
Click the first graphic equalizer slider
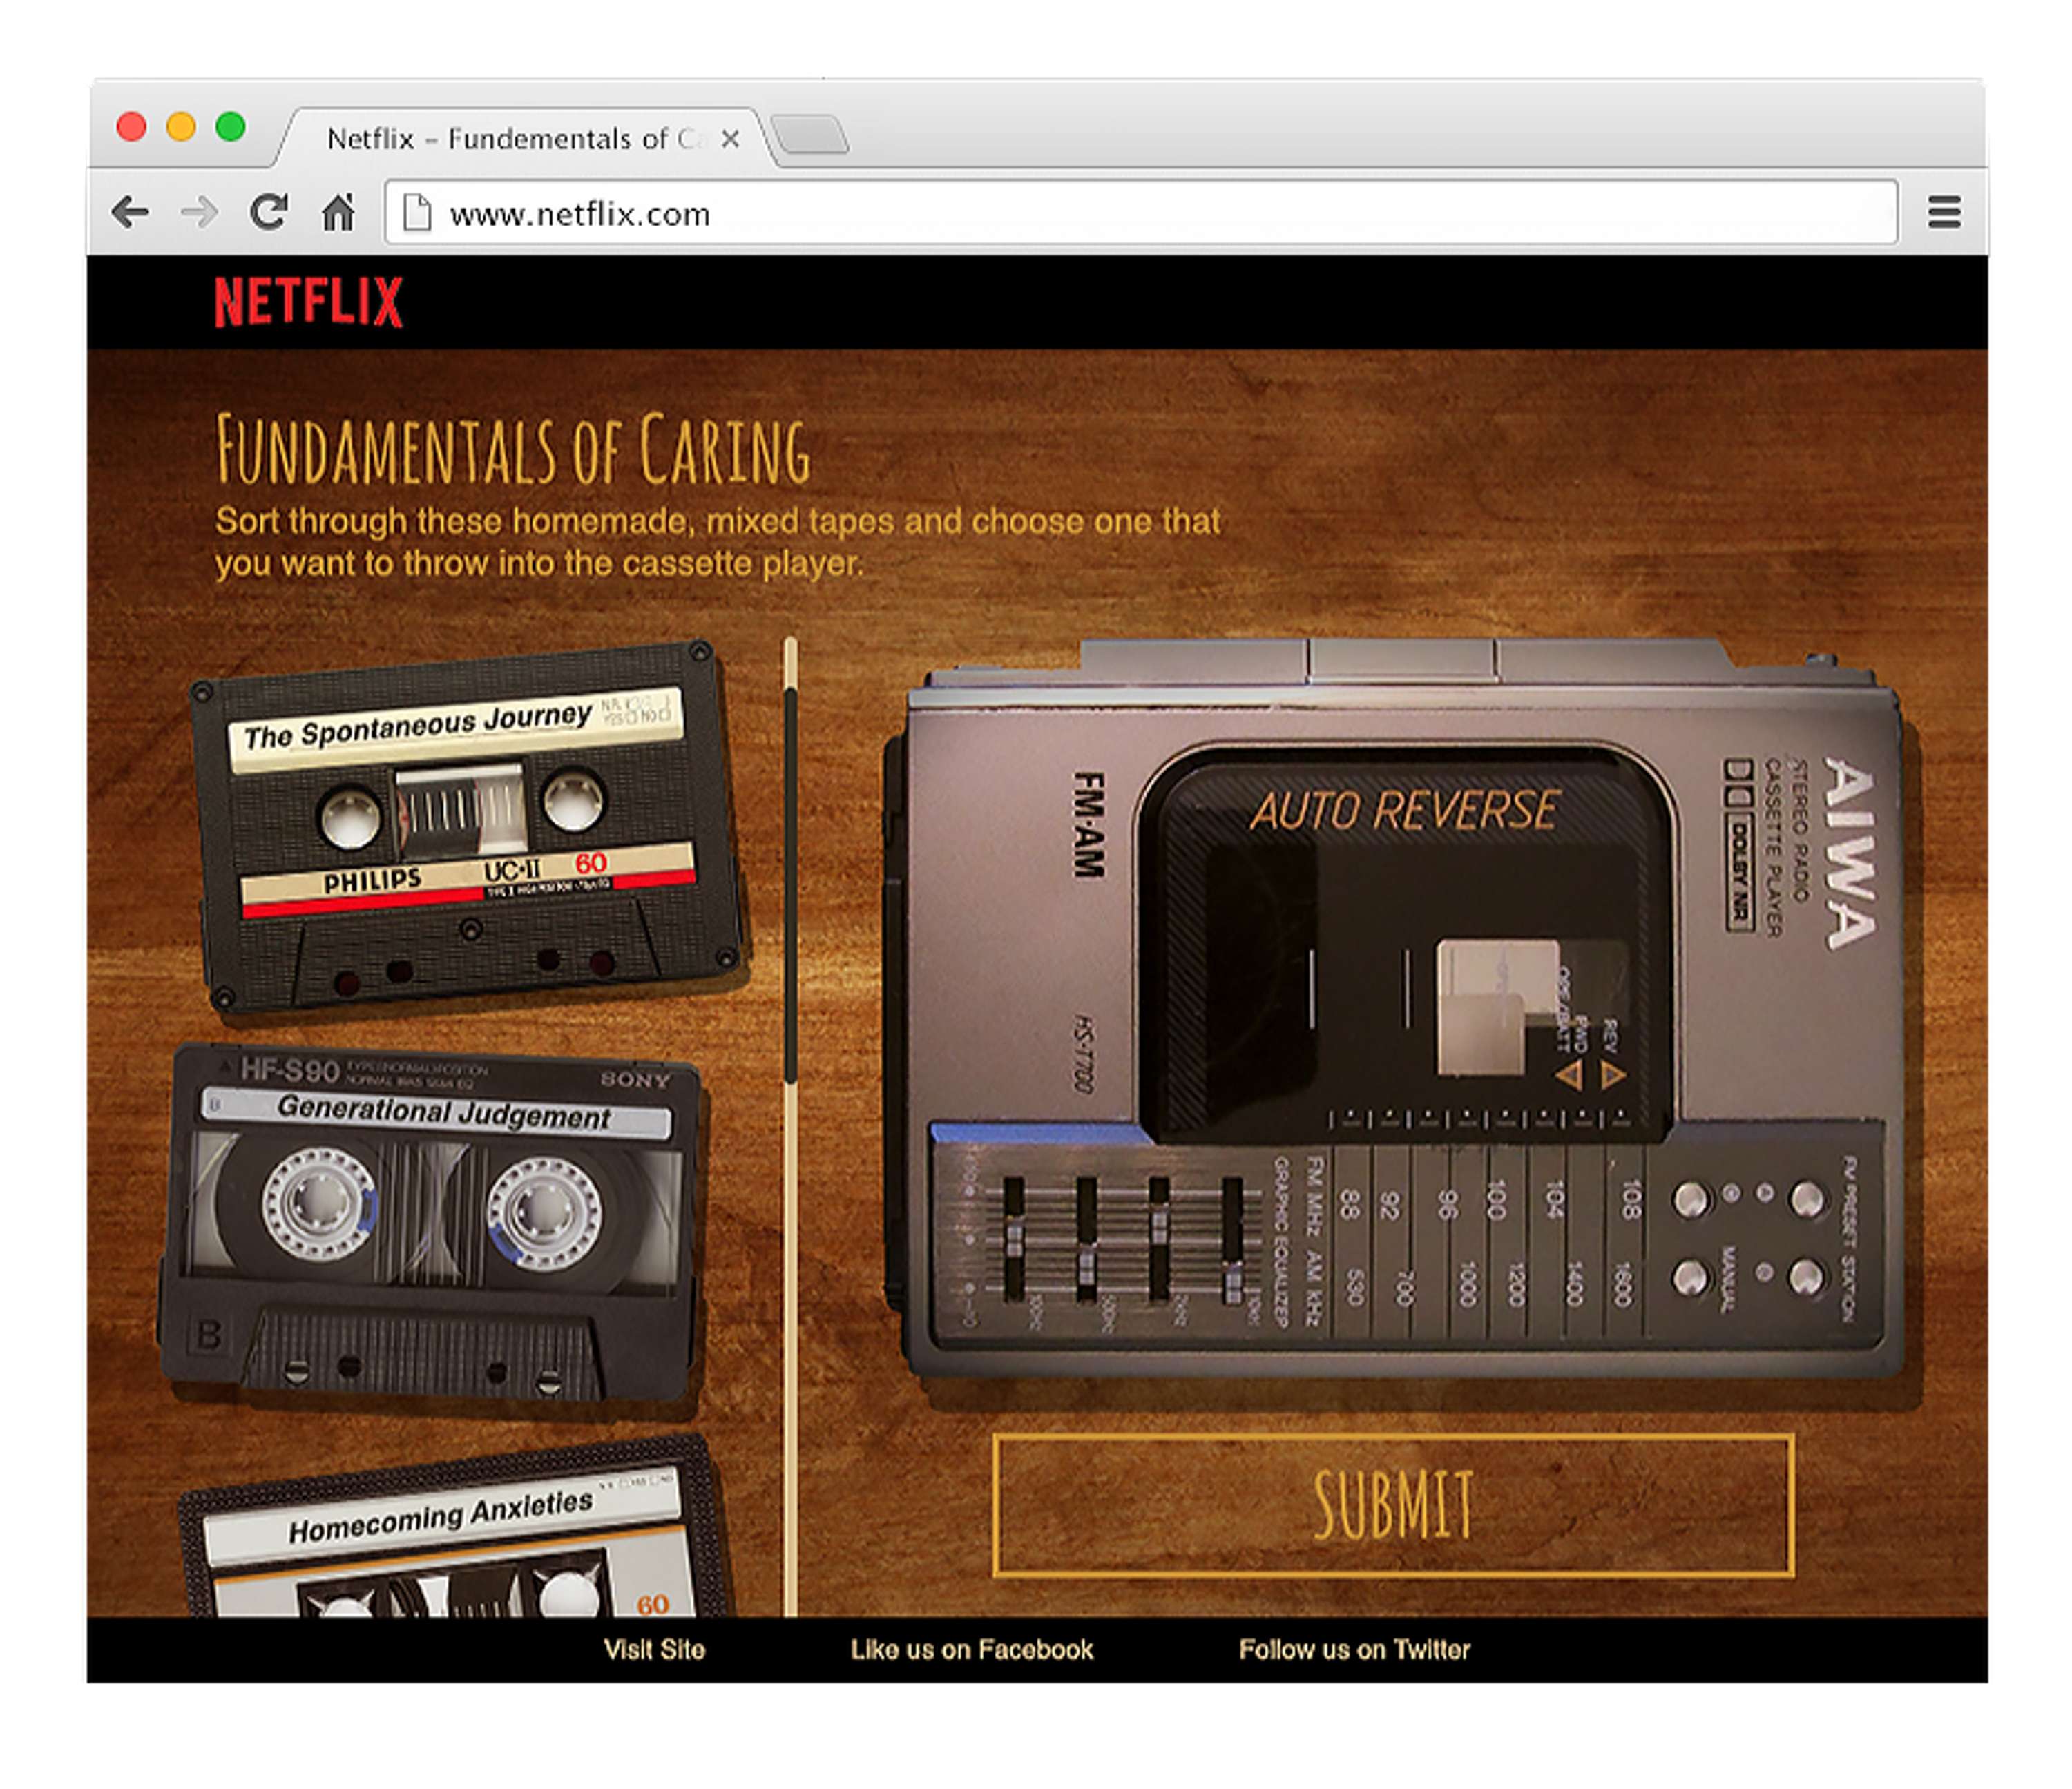(x=1013, y=1239)
